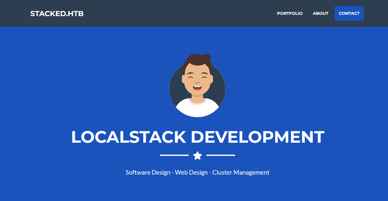Click the avatar's open smiling mouth

point(197,87)
